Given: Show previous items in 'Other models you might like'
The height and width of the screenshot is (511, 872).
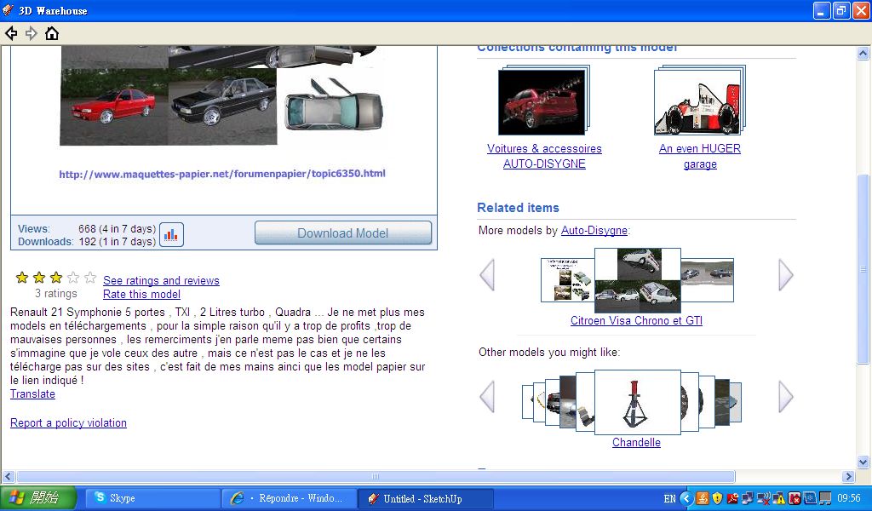Looking at the screenshot, I should [x=487, y=397].
